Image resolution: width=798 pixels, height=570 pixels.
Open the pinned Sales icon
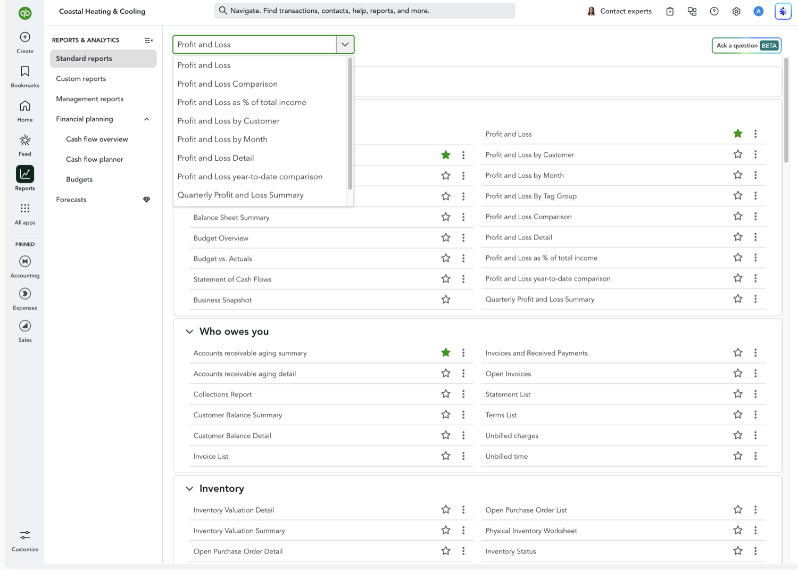[x=25, y=326]
